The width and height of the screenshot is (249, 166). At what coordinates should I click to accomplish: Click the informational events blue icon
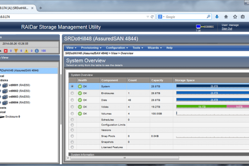(x=37, y=51)
